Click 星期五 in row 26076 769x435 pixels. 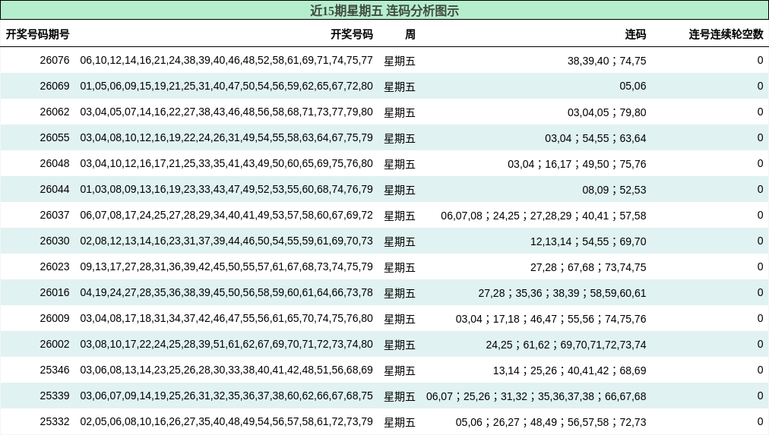coord(399,61)
